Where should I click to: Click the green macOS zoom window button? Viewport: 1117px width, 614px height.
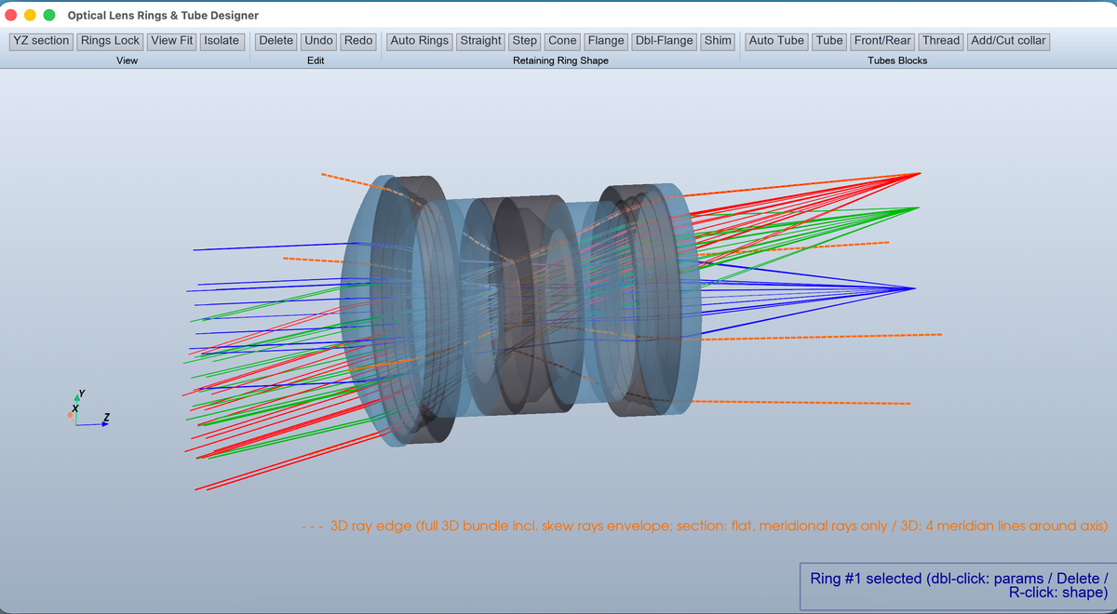(x=49, y=16)
